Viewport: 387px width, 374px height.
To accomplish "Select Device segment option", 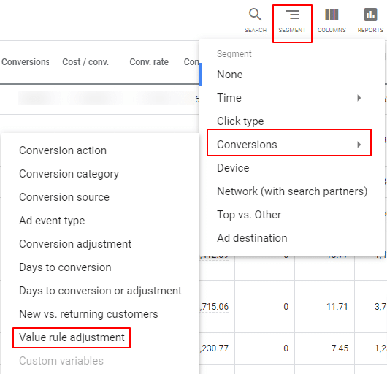I will tap(233, 168).
